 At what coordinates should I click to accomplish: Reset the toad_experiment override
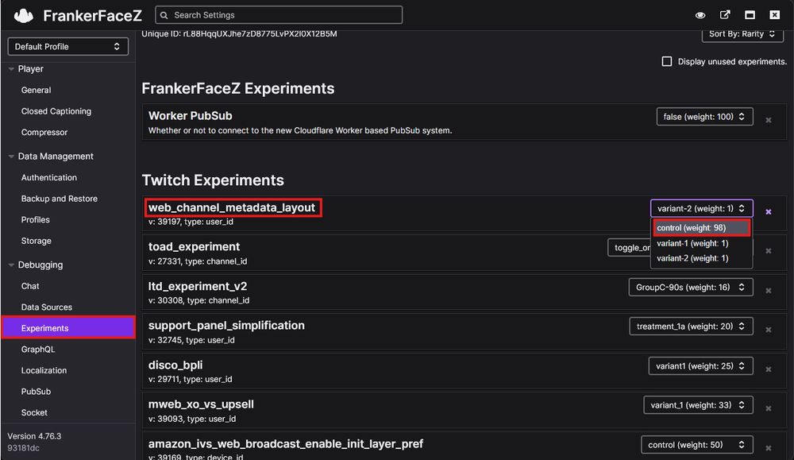tap(768, 251)
